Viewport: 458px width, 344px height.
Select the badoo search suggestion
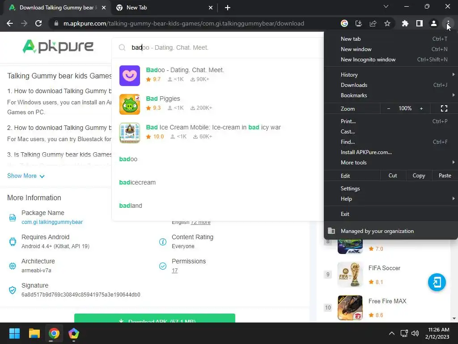(x=128, y=159)
